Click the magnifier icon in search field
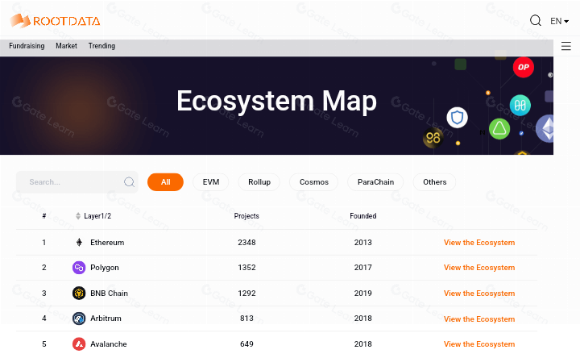 point(129,181)
